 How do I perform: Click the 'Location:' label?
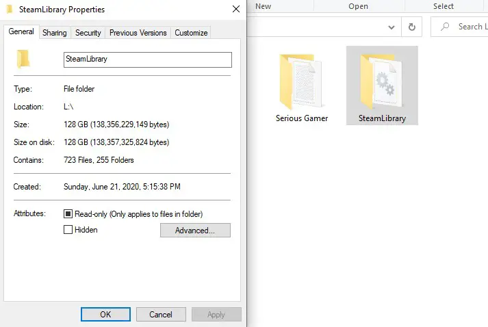[x=29, y=107]
